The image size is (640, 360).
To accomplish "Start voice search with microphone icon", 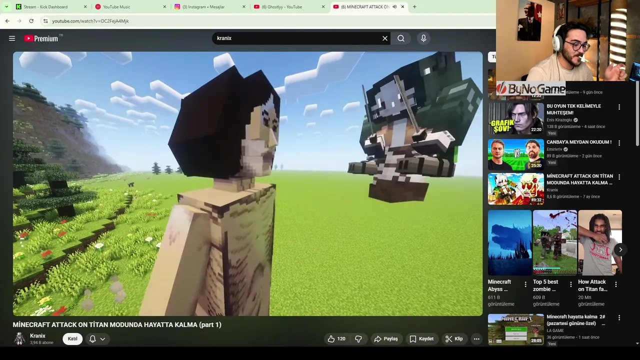I will (423, 38).
